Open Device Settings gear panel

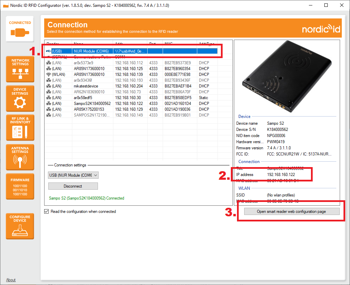[x=20, y=98]
